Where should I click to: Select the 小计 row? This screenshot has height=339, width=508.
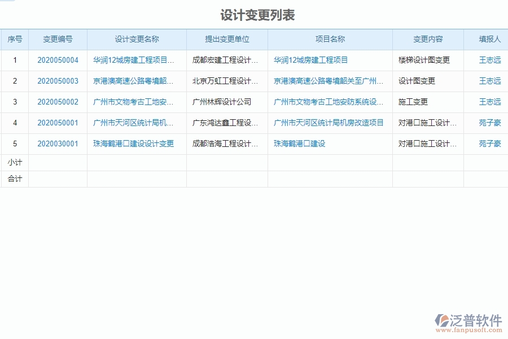pos(15,162)
